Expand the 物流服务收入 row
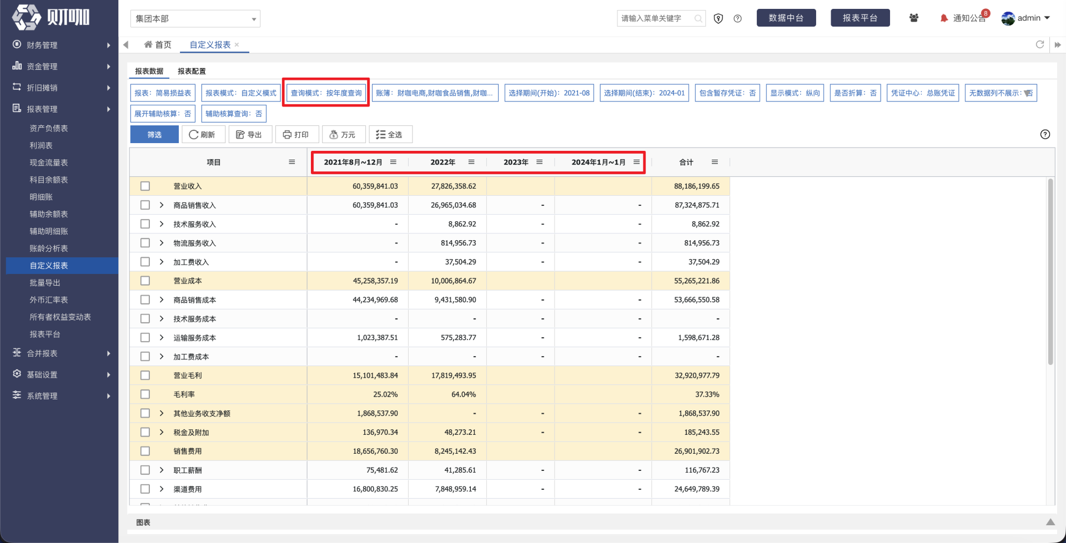The height and width of the screenshot is (543, 1066). point(162,243)
